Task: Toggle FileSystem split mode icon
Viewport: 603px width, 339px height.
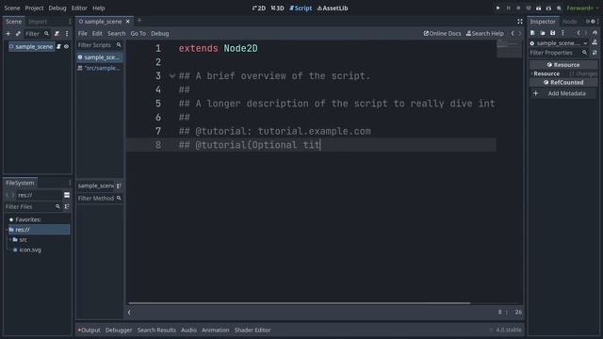Action: tap(67, 195)
